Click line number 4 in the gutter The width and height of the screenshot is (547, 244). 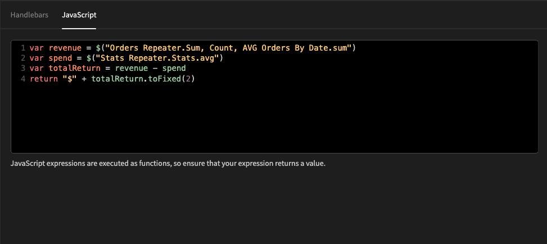[23, 79]
